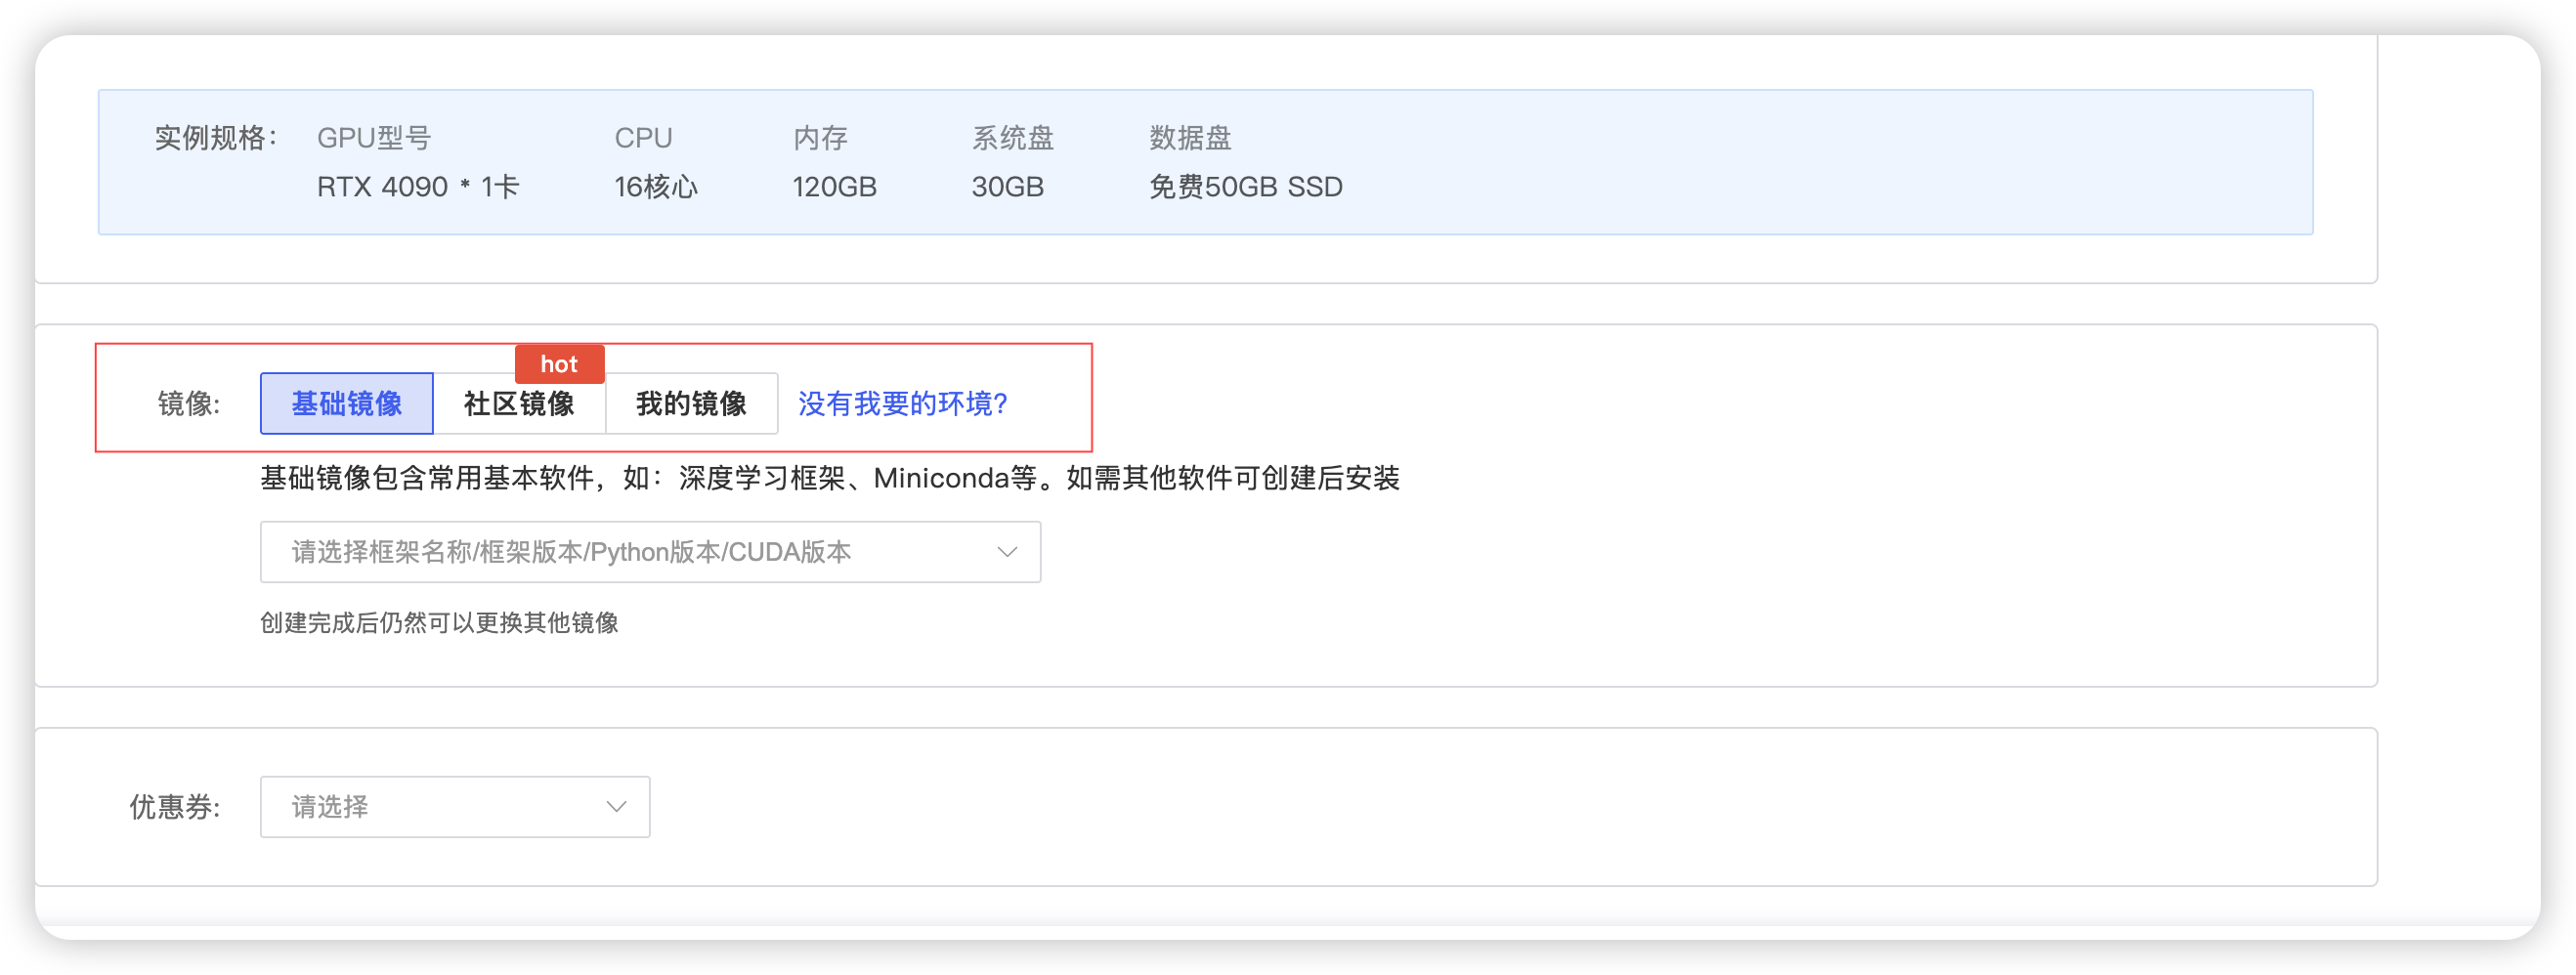Click the RTX 4090 GPU spec text
Screen dimensions: 2576x975
[x=418, y=186]
